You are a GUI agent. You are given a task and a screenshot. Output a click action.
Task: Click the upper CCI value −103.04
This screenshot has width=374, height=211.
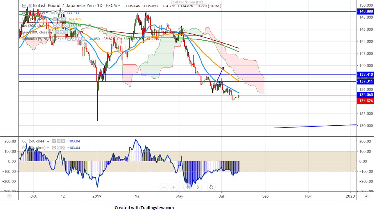click(74, 141)
